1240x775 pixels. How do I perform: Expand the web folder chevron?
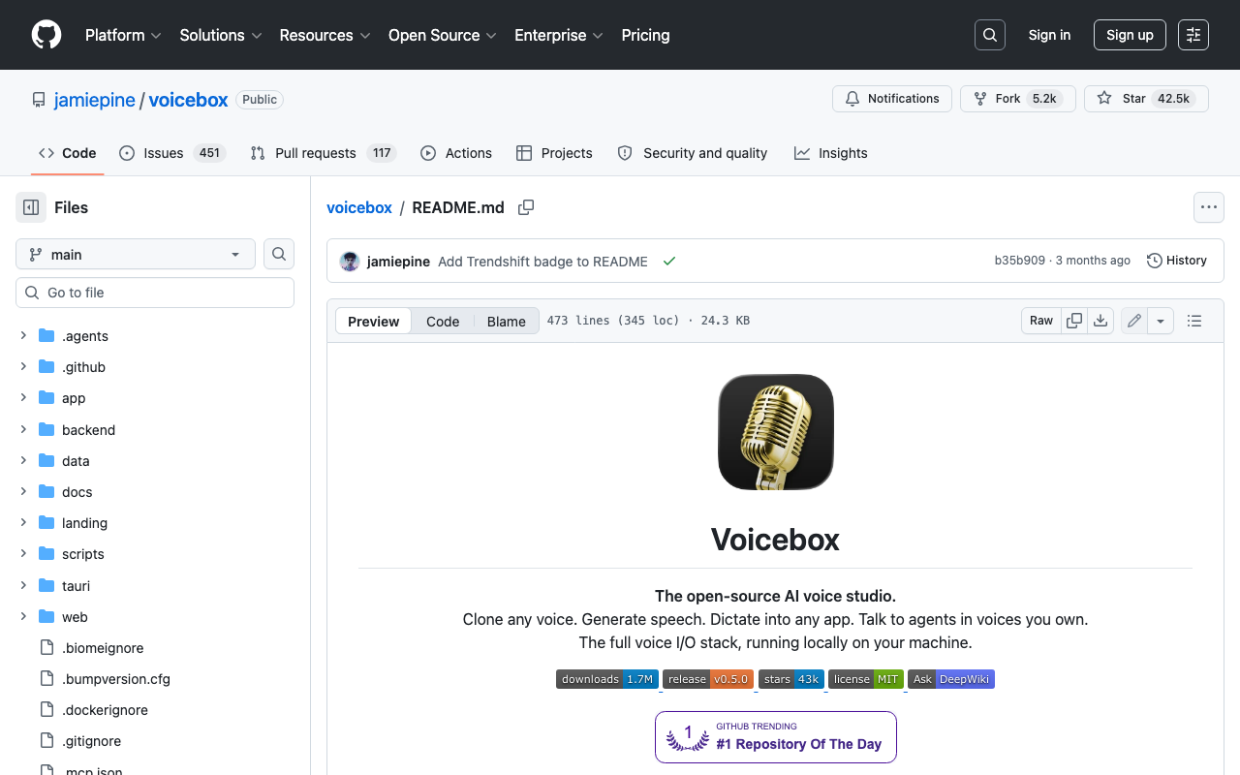[x=23, y=616]
